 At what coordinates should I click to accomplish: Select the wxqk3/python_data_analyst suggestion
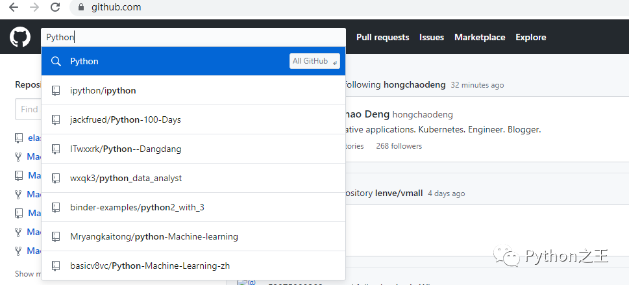pos(193,179)
